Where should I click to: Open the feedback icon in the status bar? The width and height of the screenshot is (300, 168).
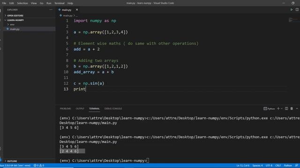coord(297,166)
